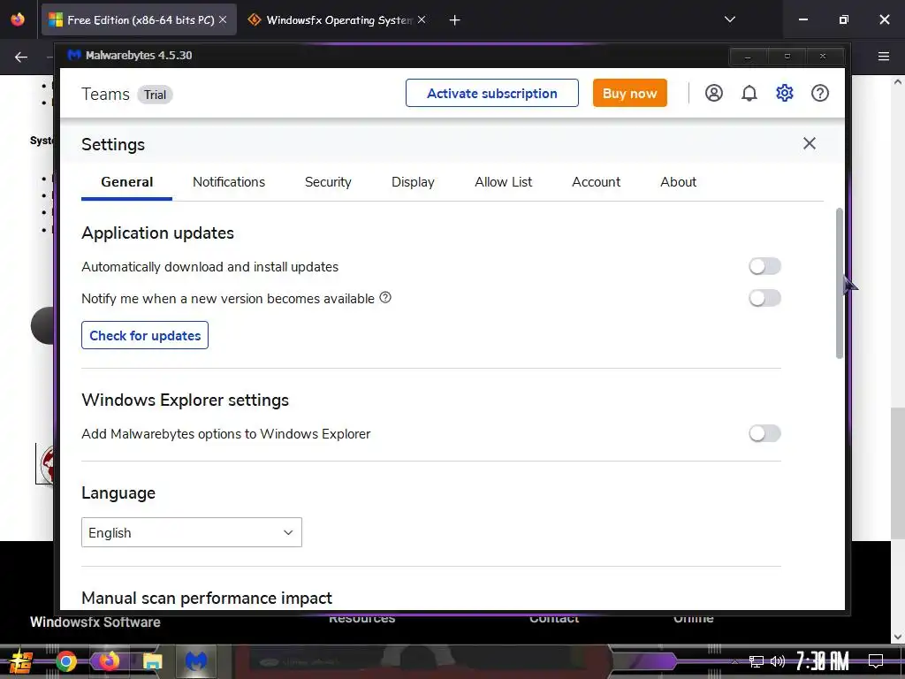The width and height of the screenshot is (905, 679).
Task: Select the Free Edition browser tab
Action: pyautogui.click(x=141, y=19)
